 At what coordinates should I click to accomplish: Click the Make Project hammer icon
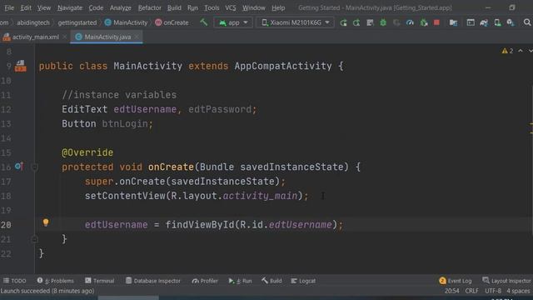click(x=203, y=22)
